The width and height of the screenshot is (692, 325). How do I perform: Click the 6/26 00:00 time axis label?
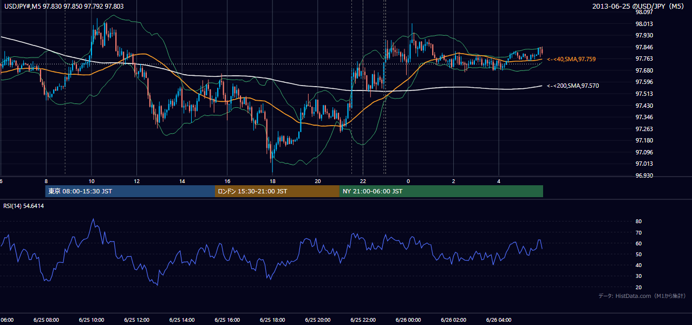(x=408, y=320)
